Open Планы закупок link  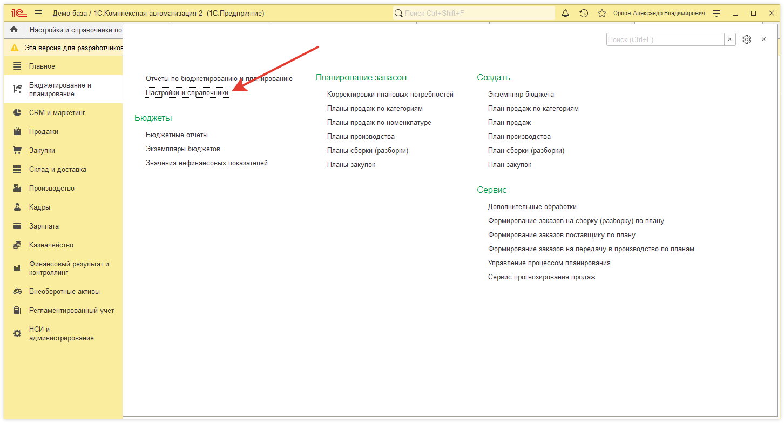[351, 165]
